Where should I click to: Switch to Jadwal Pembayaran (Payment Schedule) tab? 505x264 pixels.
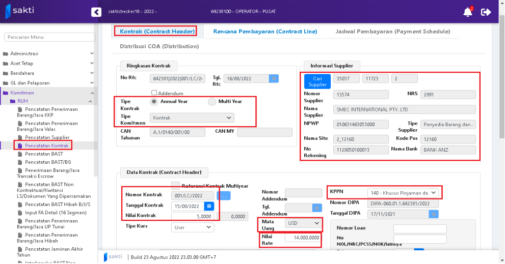click(392, 32)
